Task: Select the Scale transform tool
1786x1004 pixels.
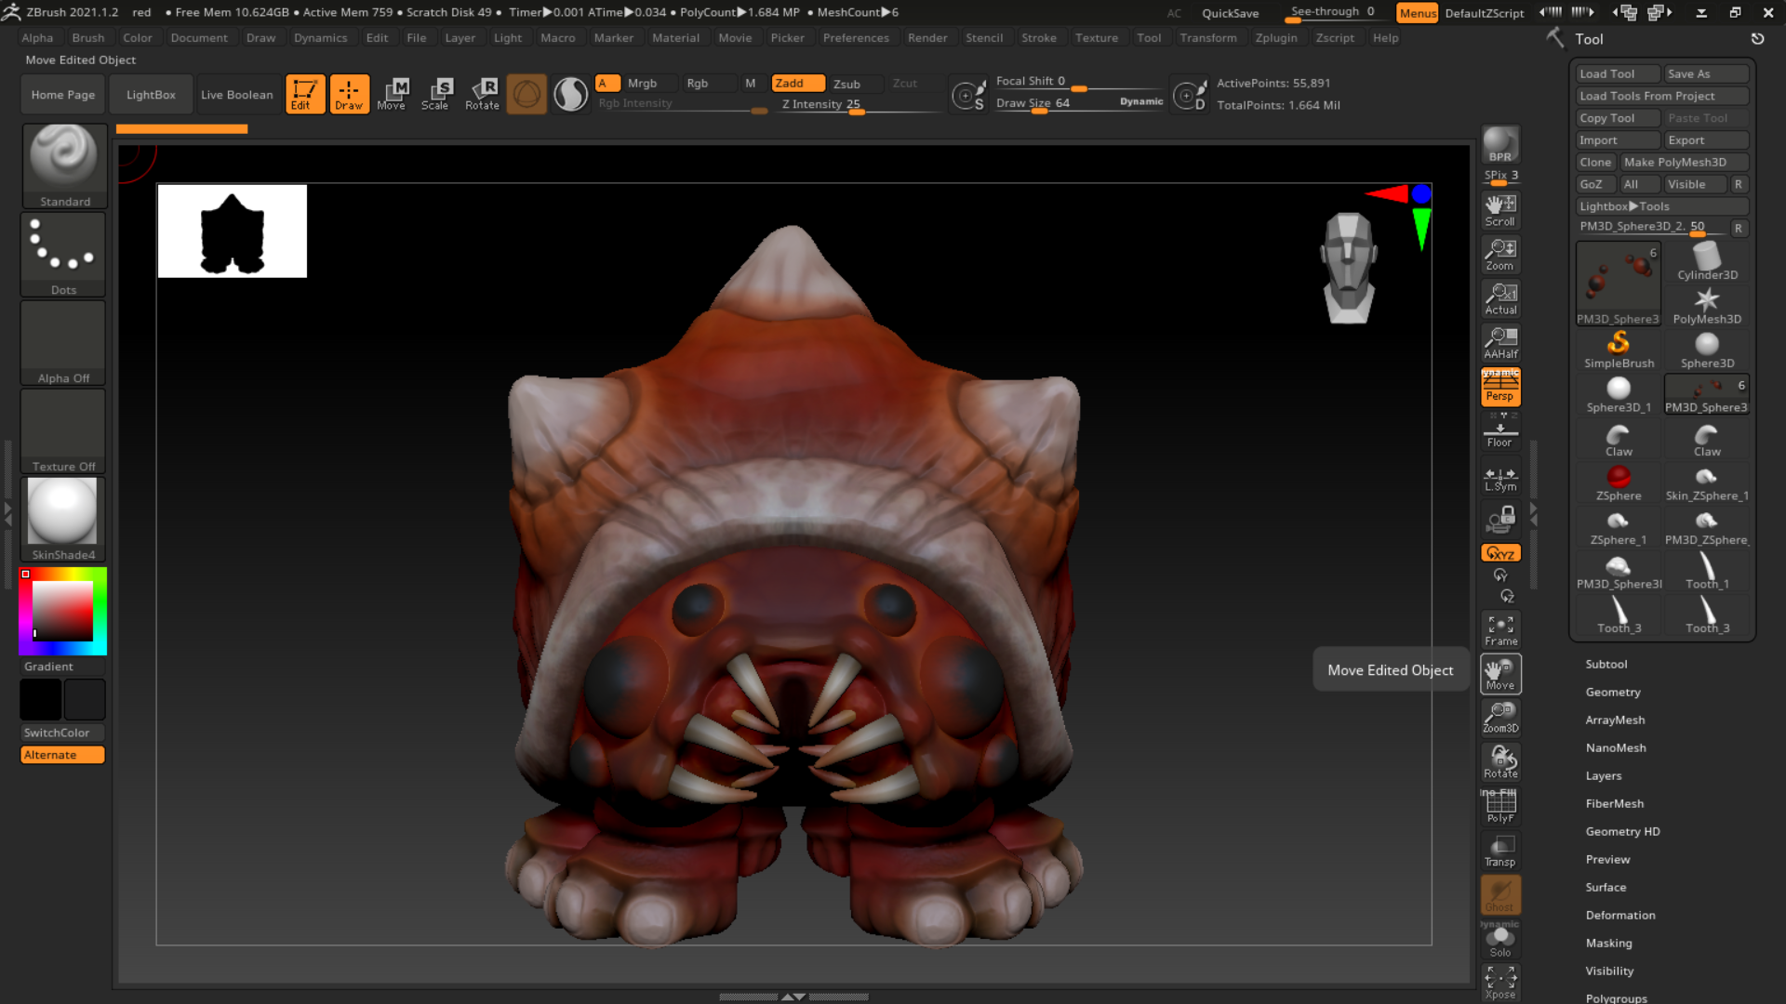Action: click(434, 94)
